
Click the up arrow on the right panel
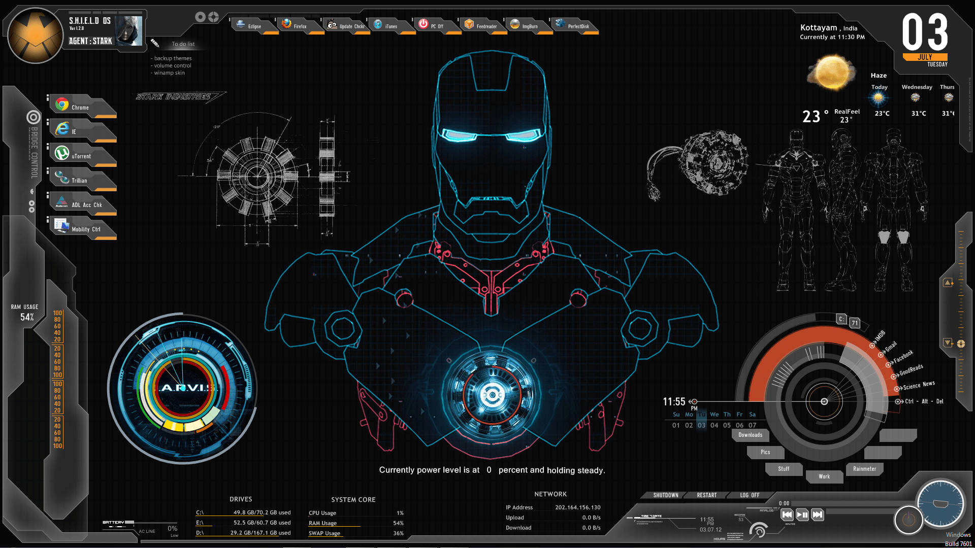tap(948, 282)
